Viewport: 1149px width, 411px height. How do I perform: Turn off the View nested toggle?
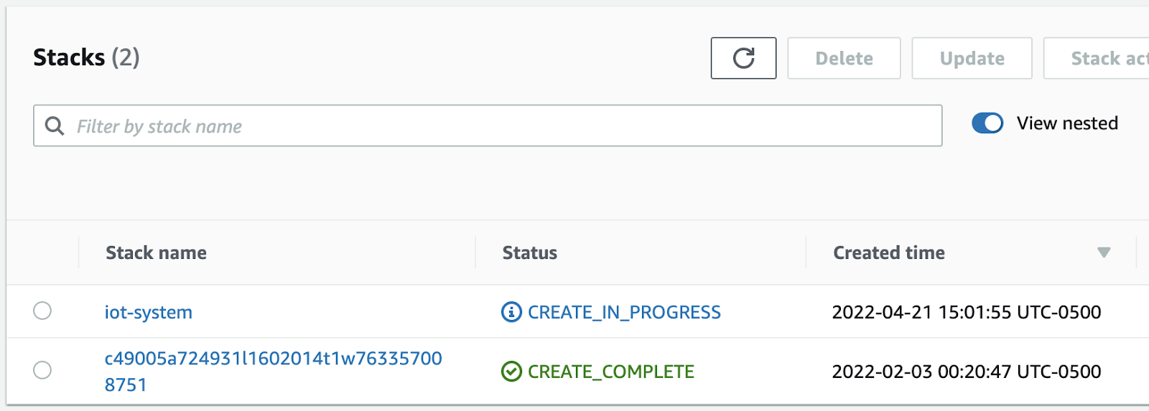pyautogui.click(x=987, y=123)
